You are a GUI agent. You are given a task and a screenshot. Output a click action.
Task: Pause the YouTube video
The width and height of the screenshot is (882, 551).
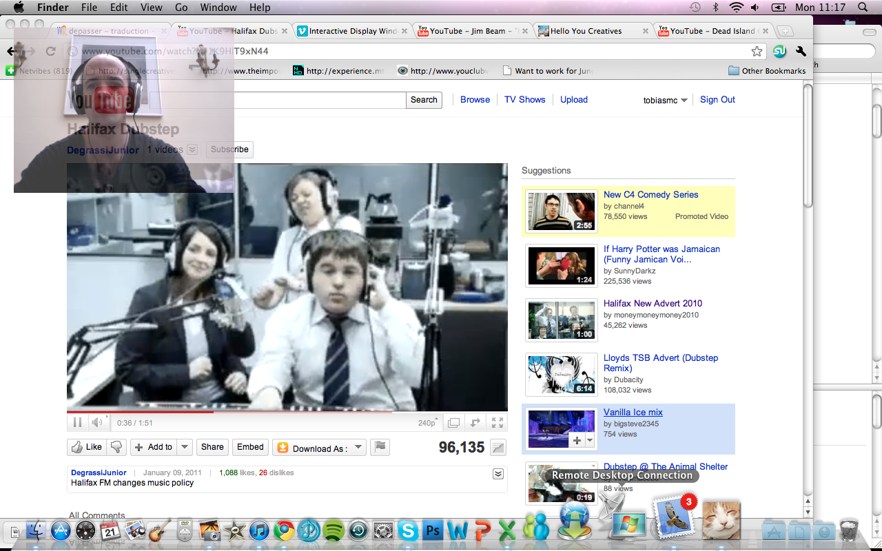(x=77, y=422)
